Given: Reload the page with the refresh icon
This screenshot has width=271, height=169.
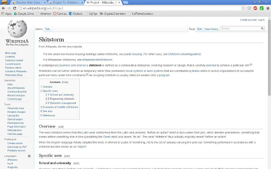Looking at the screenshot, I should pyautogui.click(x=14, y=8).
